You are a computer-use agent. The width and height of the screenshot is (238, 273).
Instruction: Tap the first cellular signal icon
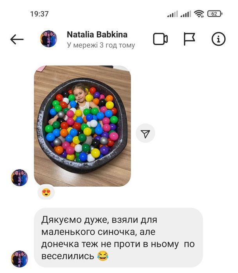click(x=172, y=14)
